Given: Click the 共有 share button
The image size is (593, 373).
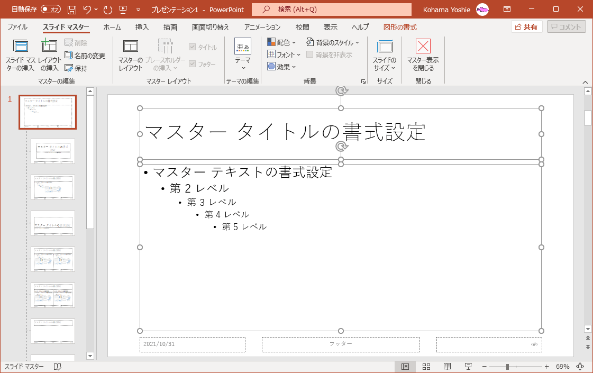Looking at the screenshot, I should [x=526, y=27].
